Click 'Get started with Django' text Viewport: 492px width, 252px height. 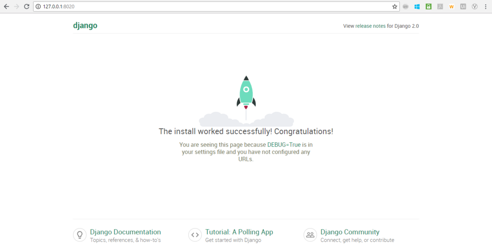pyautogui.click(x=233, y=240)
